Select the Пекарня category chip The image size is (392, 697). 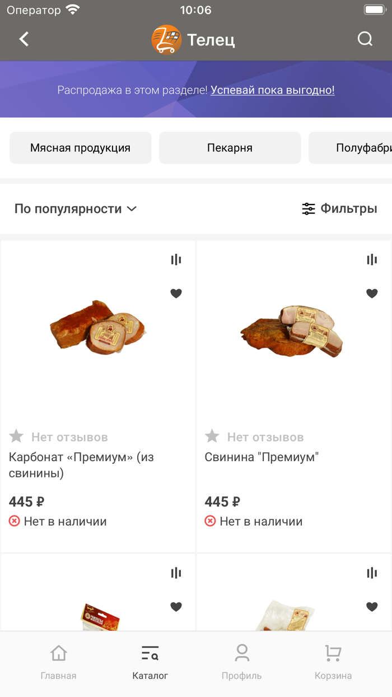(230, 148)
